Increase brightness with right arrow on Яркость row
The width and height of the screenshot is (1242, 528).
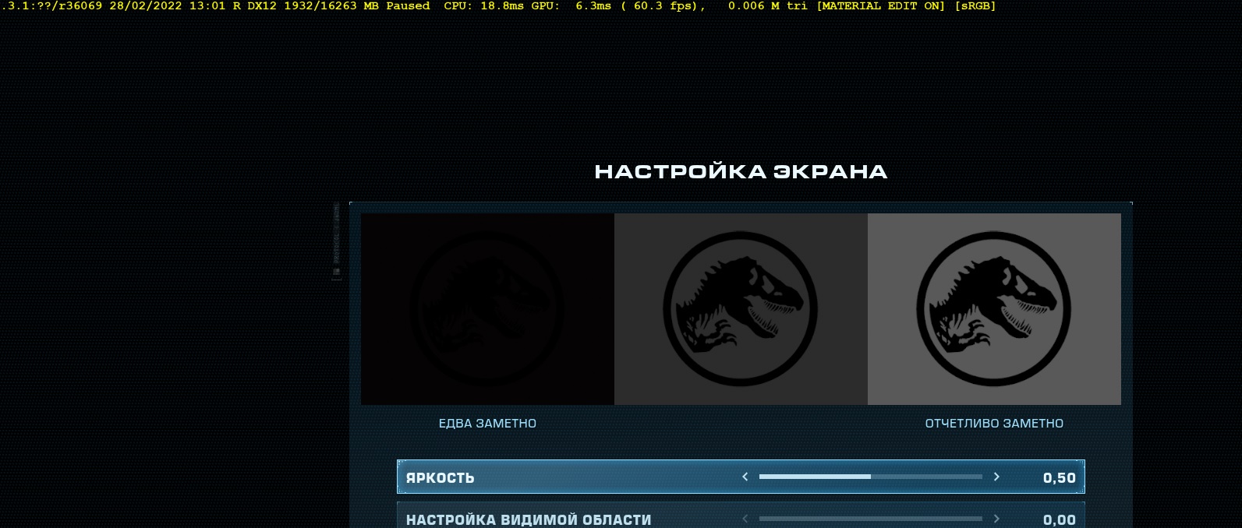(x=996, y=477)
